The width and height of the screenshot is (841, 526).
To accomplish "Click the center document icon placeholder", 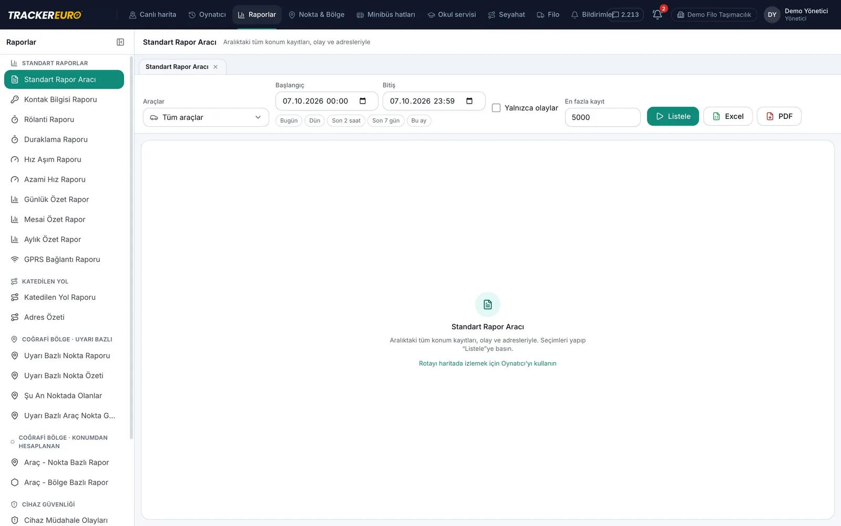I will (x=488, y=305).
